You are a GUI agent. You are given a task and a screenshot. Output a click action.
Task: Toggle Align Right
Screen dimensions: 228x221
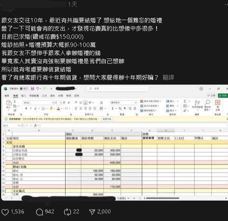tap(85, 109)
